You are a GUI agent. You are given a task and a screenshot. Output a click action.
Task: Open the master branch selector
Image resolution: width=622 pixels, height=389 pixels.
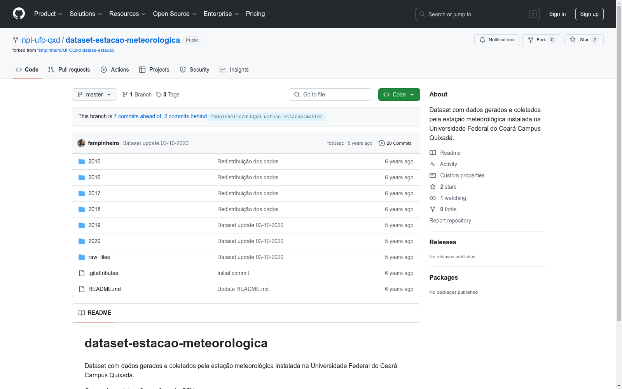[94, 95]
